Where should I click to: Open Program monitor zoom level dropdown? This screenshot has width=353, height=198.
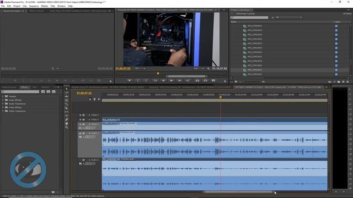coord(140,68)
